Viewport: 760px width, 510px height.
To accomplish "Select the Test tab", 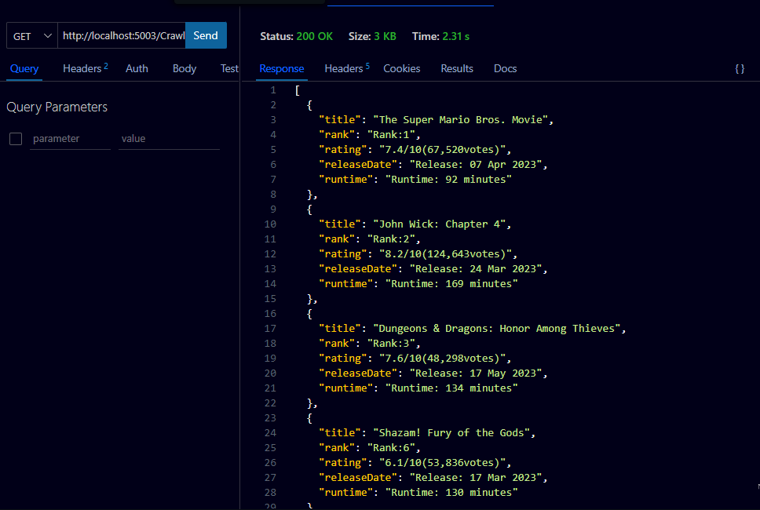I will pyautogui.click(x=229, y=68).
